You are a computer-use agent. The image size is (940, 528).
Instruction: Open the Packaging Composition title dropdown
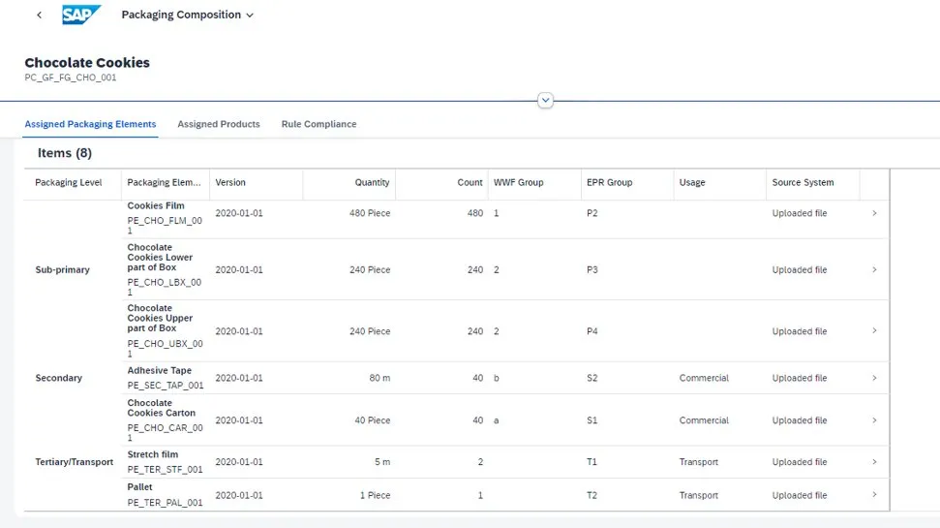tap(187, 16)
